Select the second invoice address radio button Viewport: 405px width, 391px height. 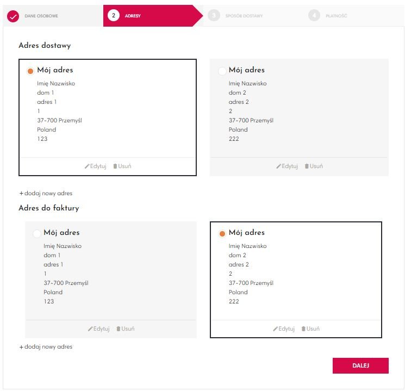pyautogui.click(x=222, y=234)
